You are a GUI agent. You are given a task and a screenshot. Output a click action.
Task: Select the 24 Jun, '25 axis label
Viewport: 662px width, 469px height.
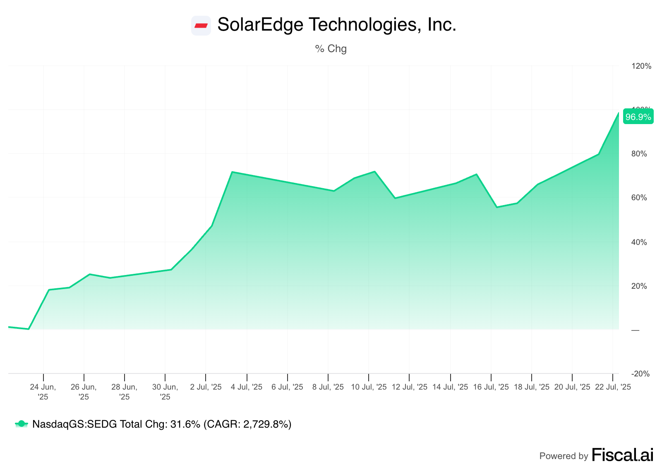click(43, 392)
